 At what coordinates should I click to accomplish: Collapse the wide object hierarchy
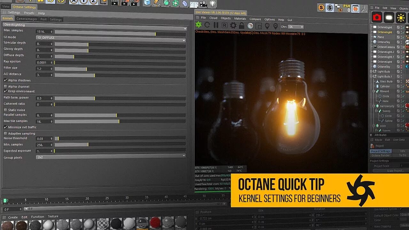tap(374, 126)
